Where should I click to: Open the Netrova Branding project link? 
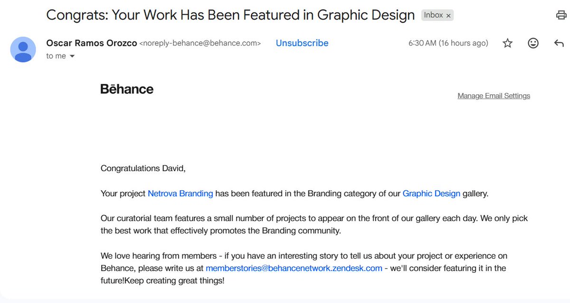pos(180,193)
